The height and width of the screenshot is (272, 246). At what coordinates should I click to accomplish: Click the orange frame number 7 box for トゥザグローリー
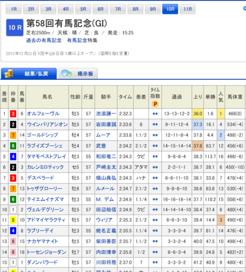13,189
